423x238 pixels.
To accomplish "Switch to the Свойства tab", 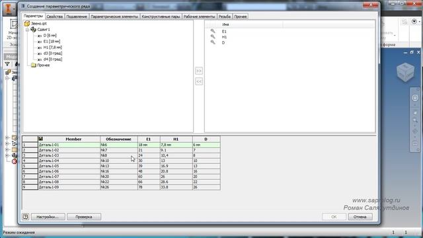I will coord(55,17).
